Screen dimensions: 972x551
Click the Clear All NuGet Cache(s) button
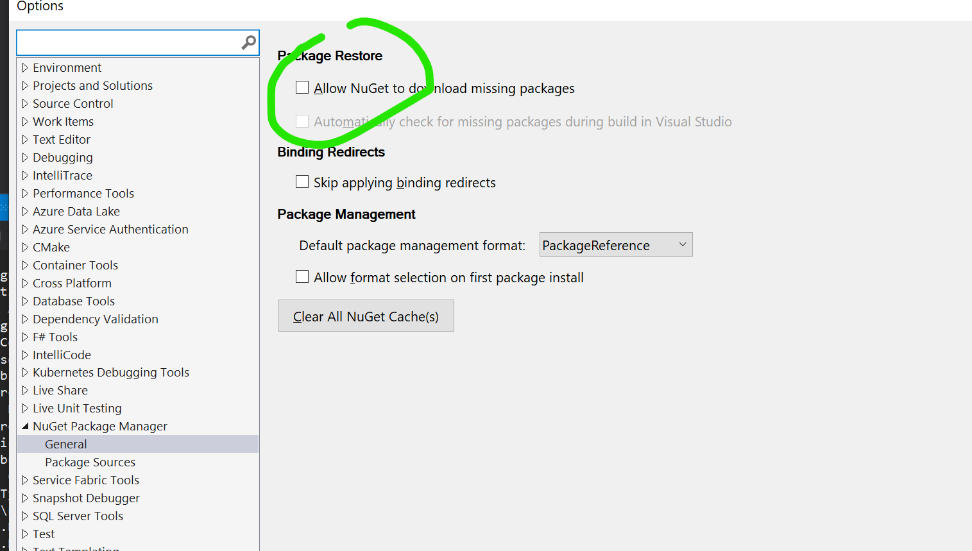[366, 316]
